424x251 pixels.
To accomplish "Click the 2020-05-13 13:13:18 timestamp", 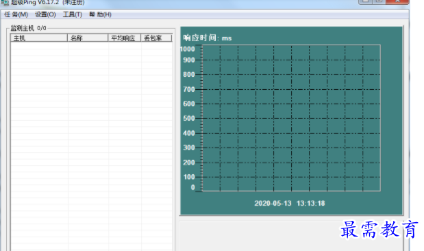I will 290,204.
